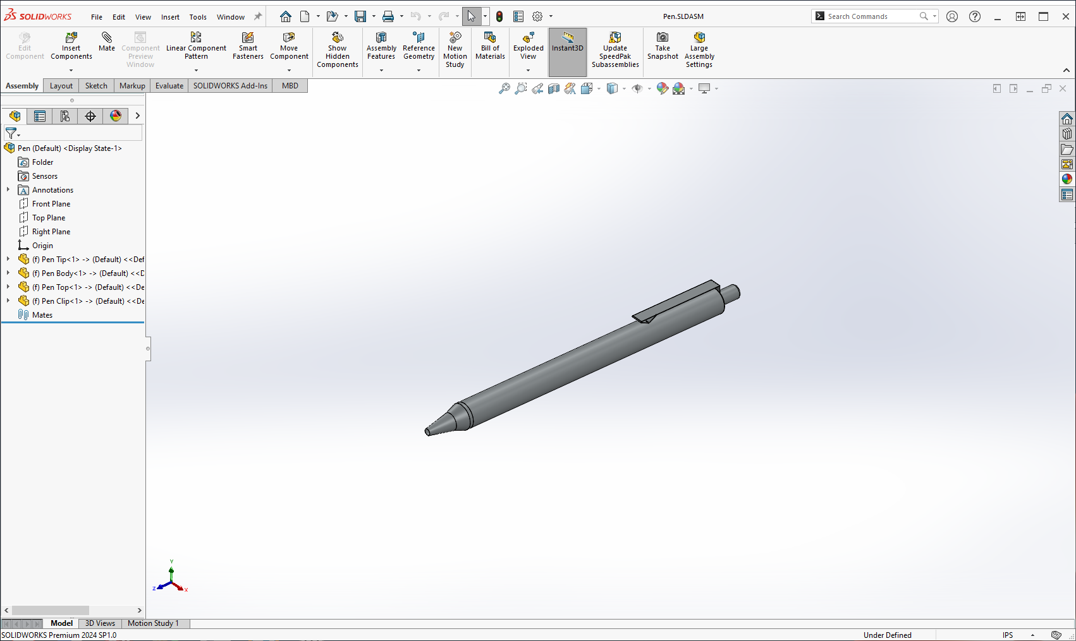Viewport: 1076px width, 641px height.
Task: Expand the Pen Top<1> component
Action: pyautogui.click(x=8, y=287)
